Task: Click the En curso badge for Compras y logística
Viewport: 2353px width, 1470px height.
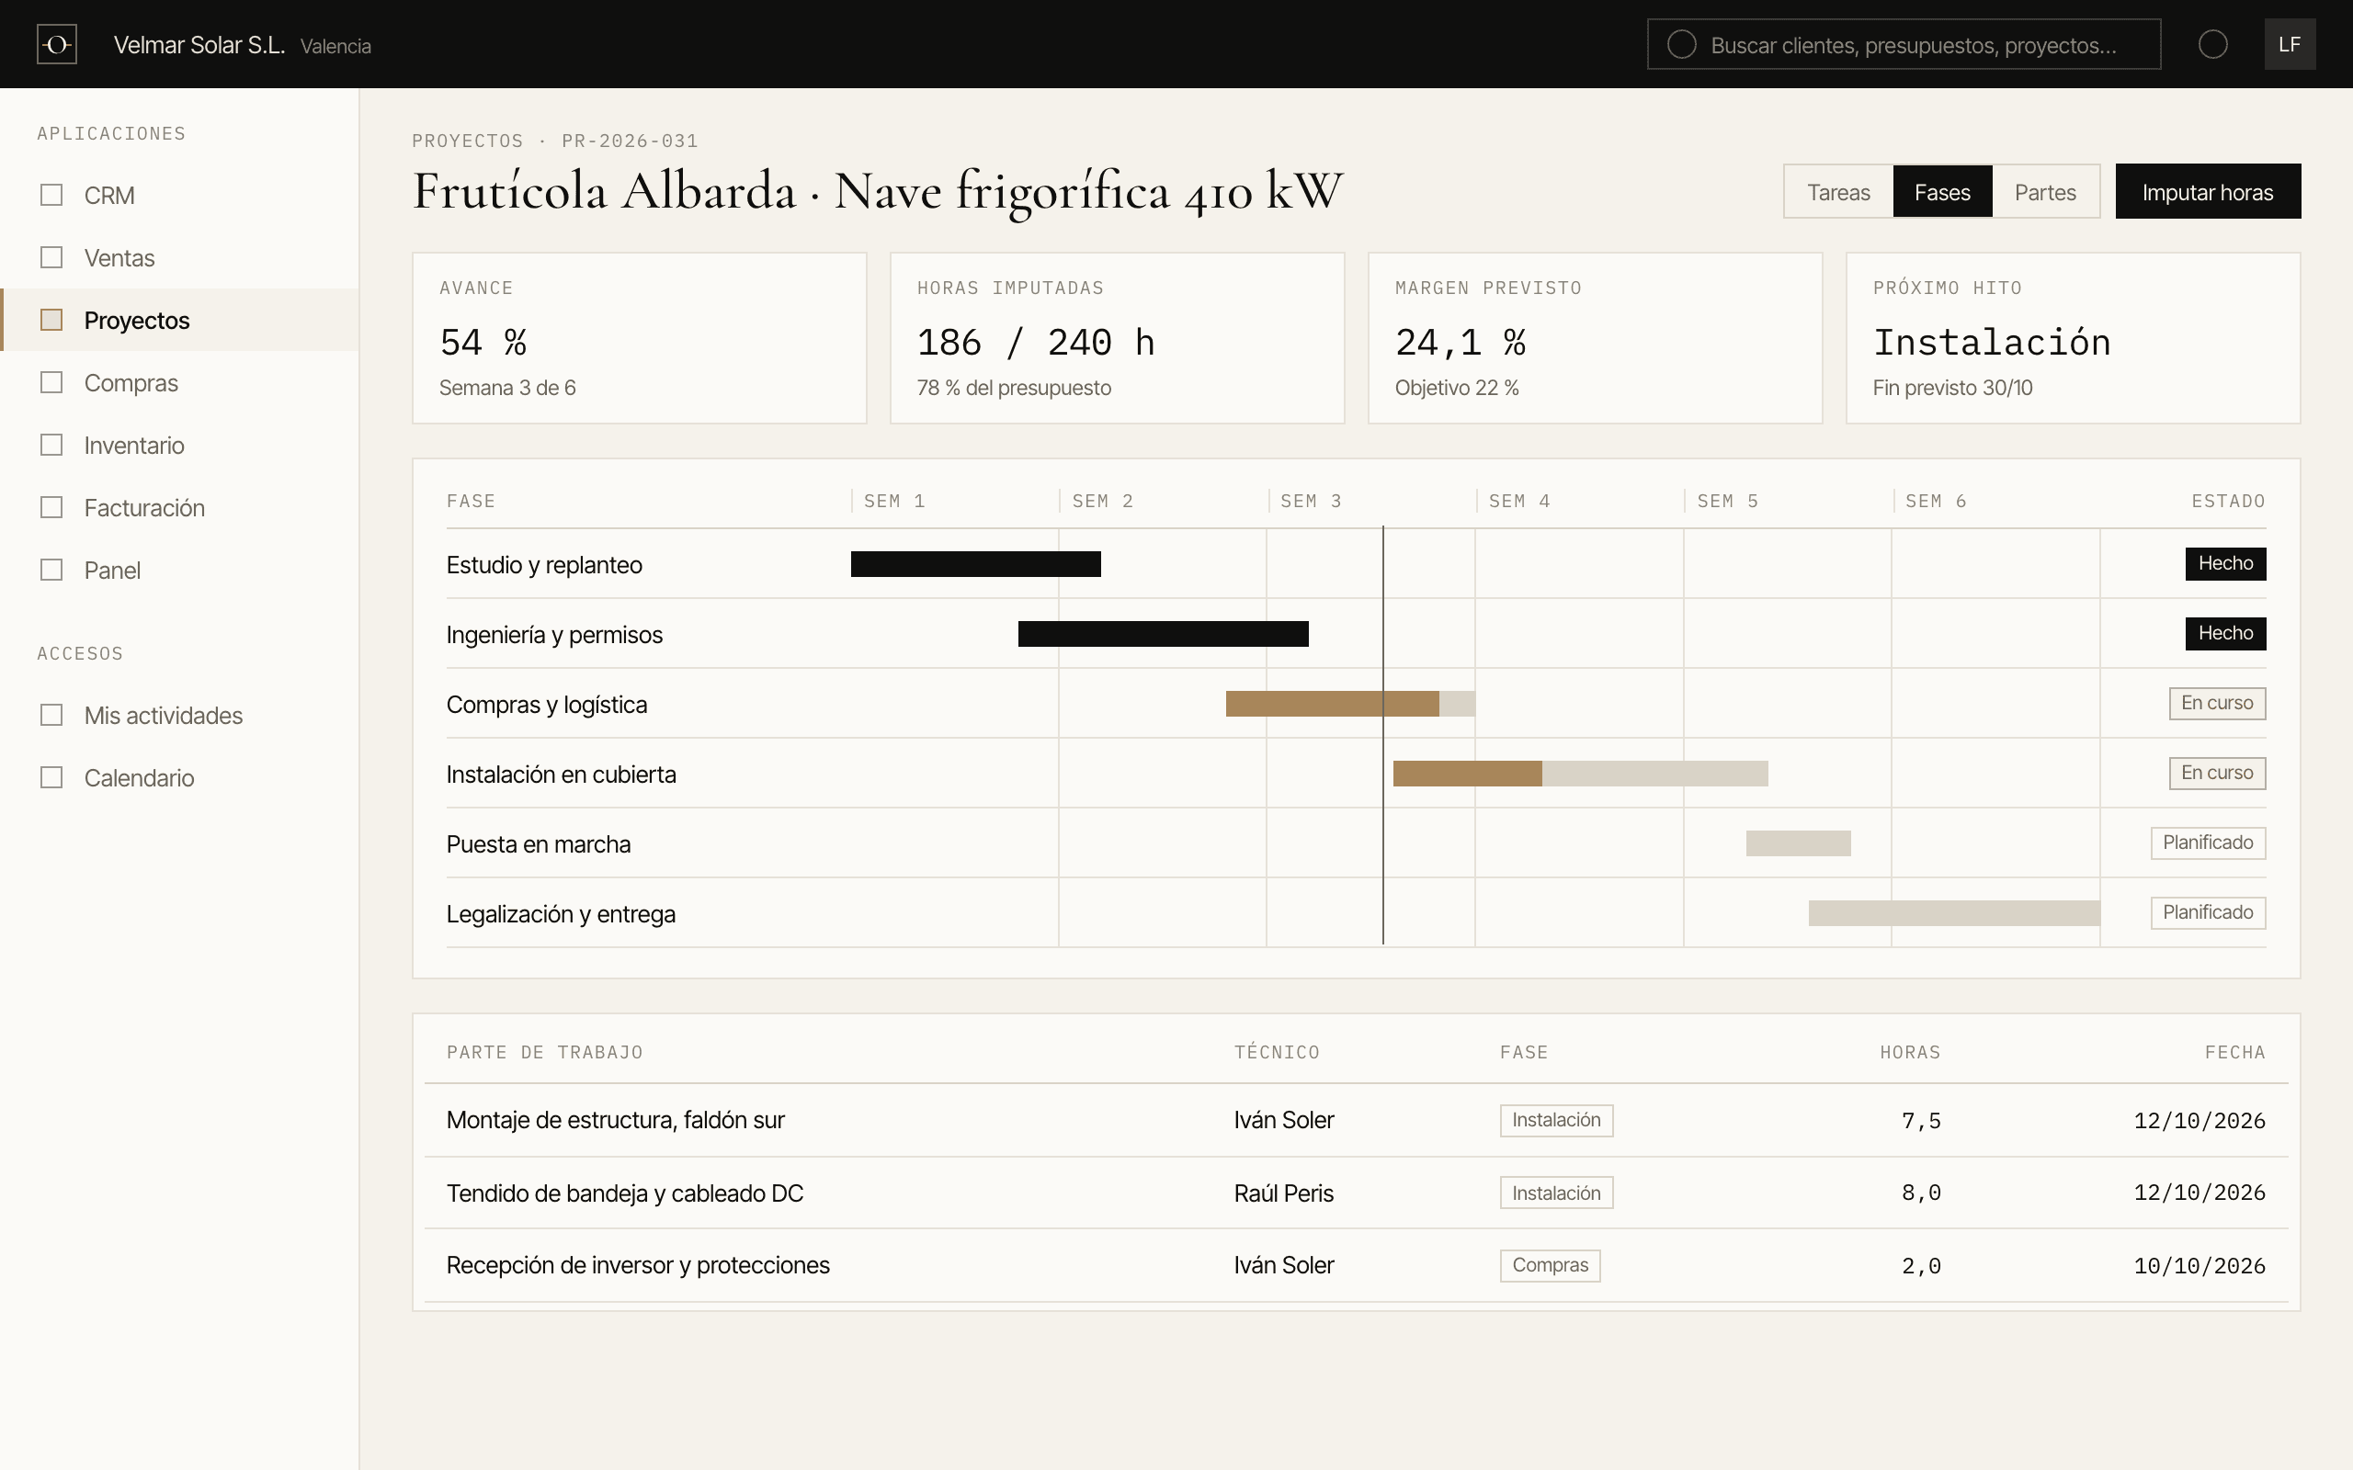Action: [2217, 704]
